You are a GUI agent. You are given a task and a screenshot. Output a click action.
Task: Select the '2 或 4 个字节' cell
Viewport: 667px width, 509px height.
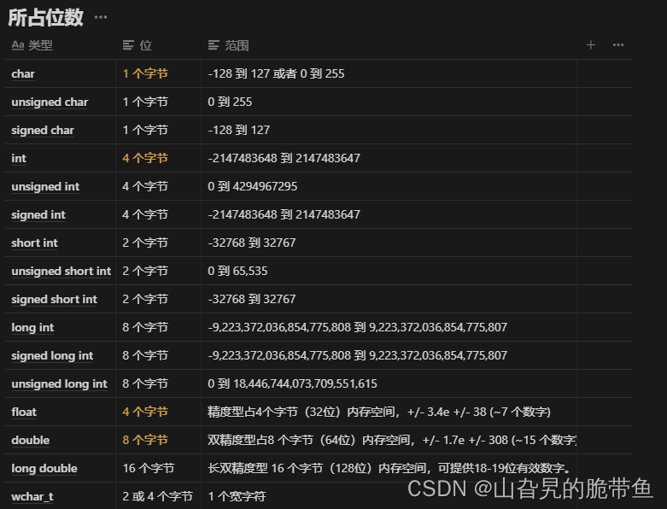(158, 496)
